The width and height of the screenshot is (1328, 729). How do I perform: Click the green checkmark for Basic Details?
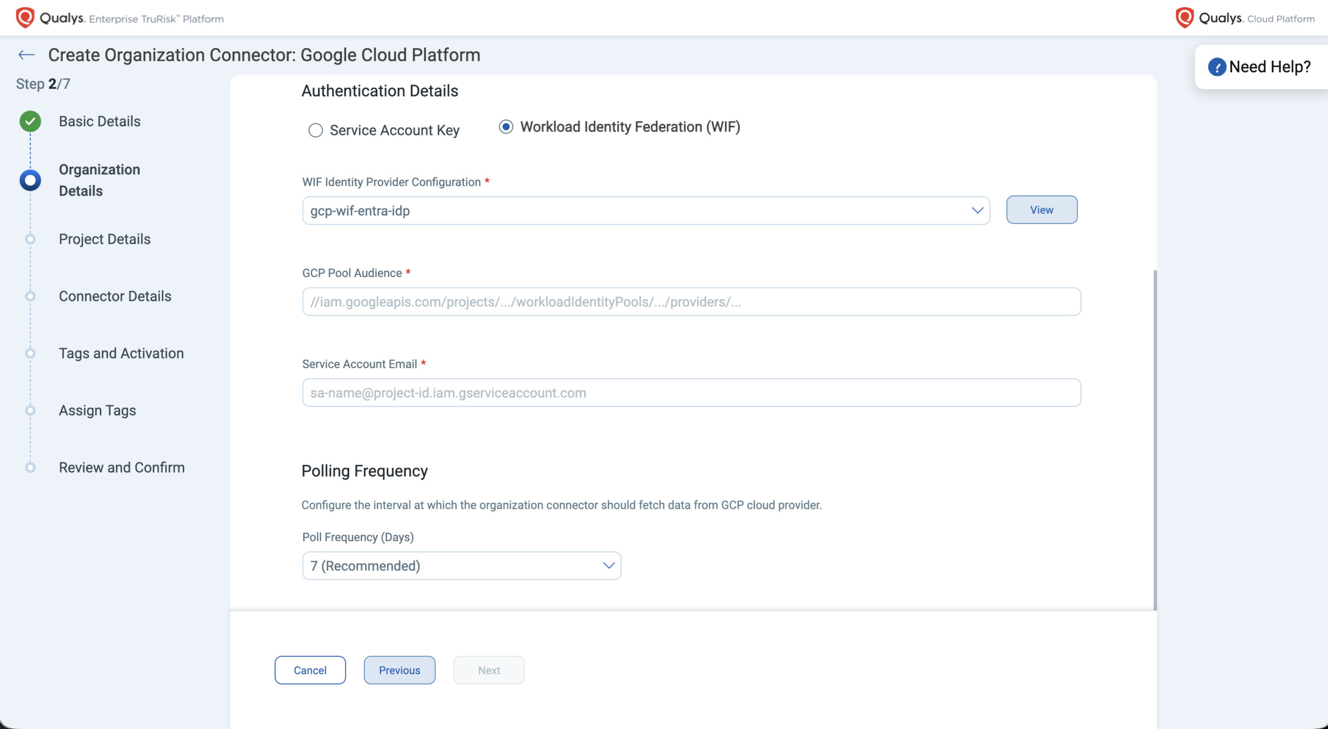click(30, 121)
